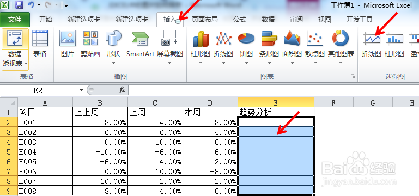The height and width of the screenshot is (196, 419).
Task: Select column F header
Action: [333, 102]
